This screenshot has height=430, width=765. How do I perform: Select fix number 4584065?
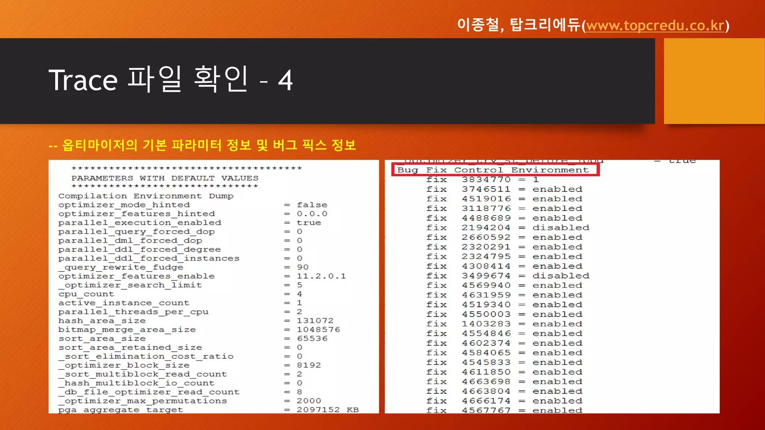pyautogui.click(x=486, y=353)
